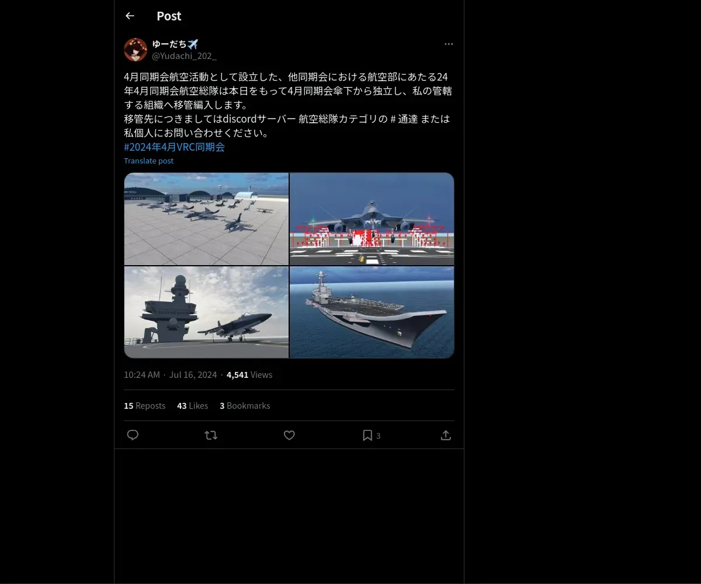
Task: Open the #2024年4月VRC同期会 hashtag
Action: [x=174, y=147]
